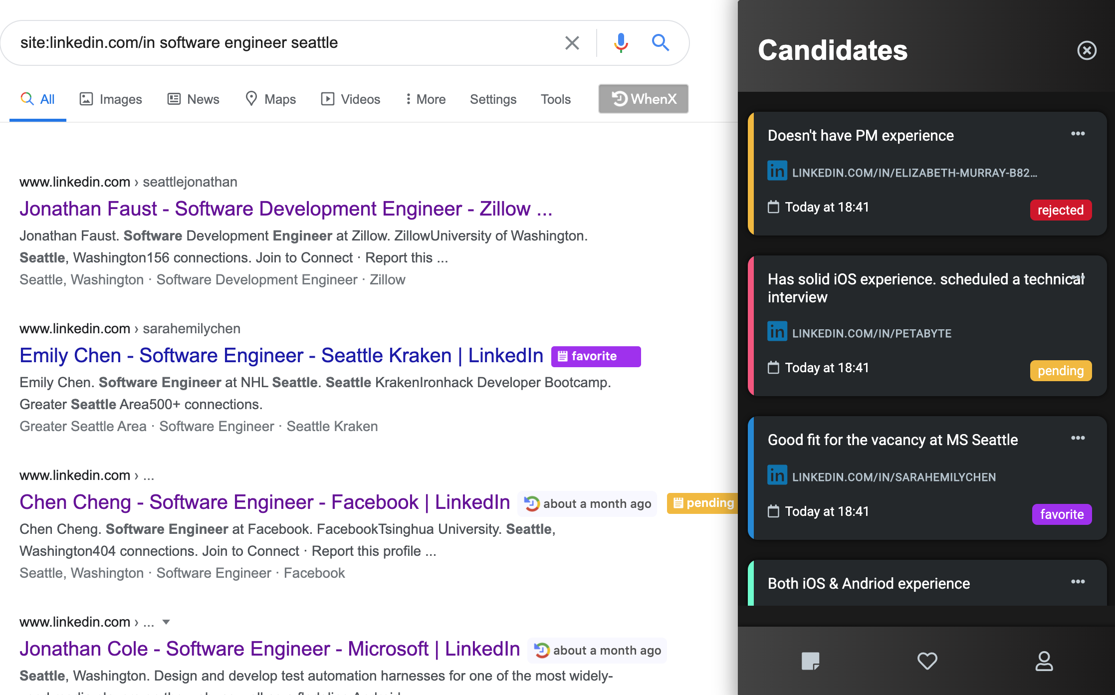Click into the Google search field
The width and height of the screenshot is (1115, 695).
tap(284, 43)
